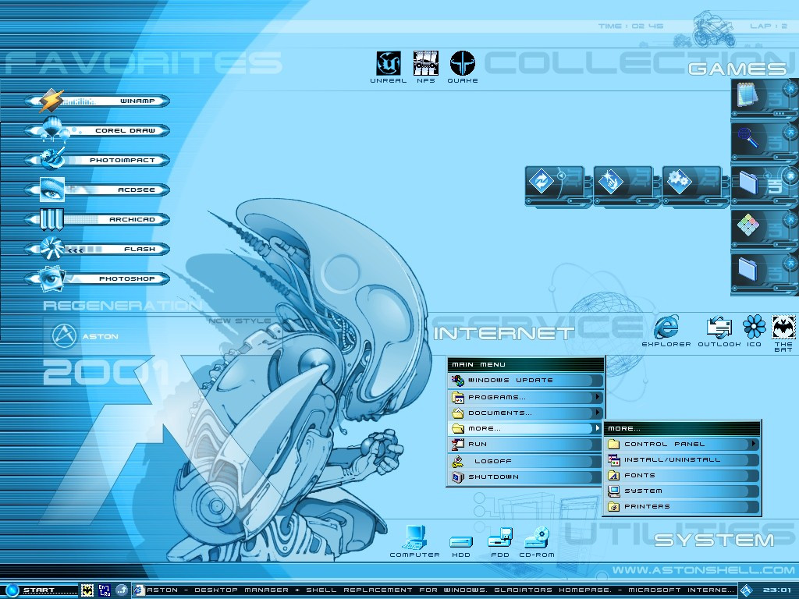Launch ArchiCAD from Favorites

point(98,219)
